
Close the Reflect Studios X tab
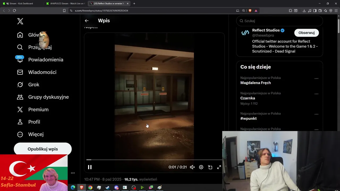pyautogui.click(x=128, y=3)
